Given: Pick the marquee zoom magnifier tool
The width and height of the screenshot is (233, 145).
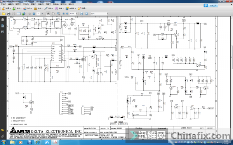Looking at the screenshot, I should pyautogui.click(x=58, y=14).
